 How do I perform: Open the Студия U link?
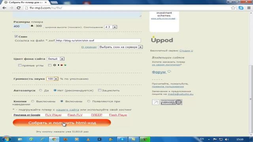[x=186, y=50]
